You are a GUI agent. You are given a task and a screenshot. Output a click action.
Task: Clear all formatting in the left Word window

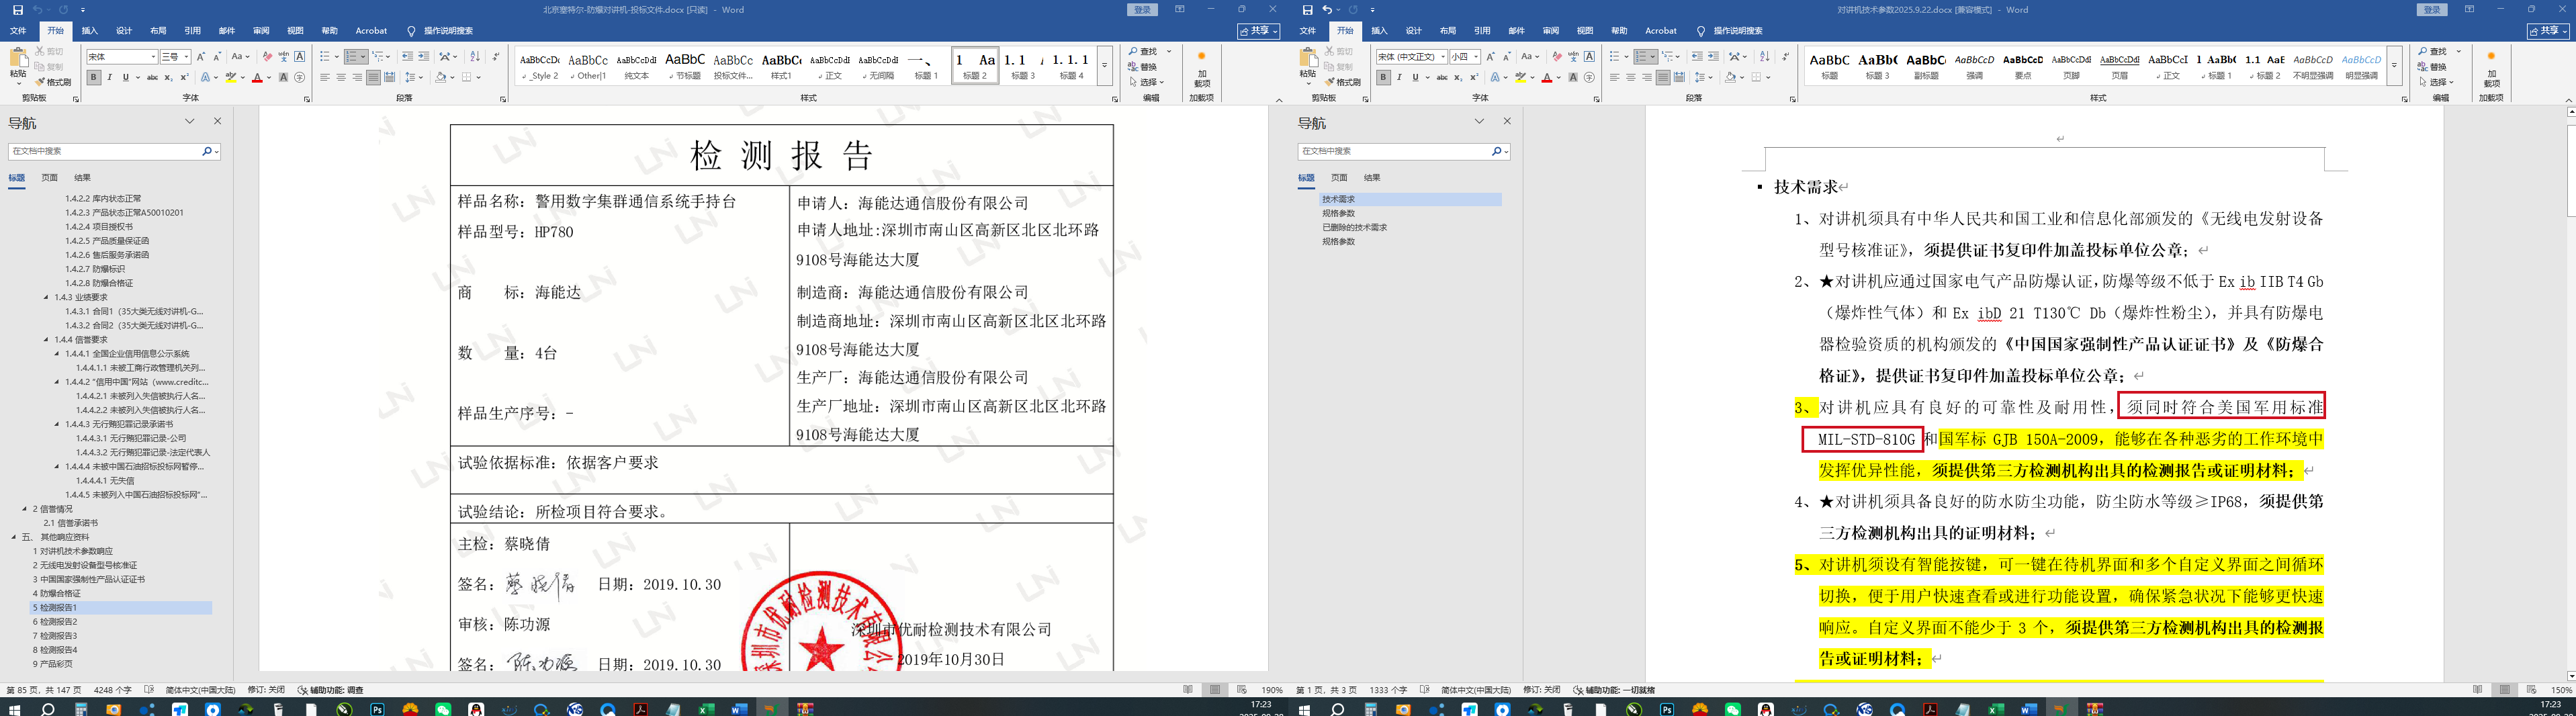click(267, 57)
